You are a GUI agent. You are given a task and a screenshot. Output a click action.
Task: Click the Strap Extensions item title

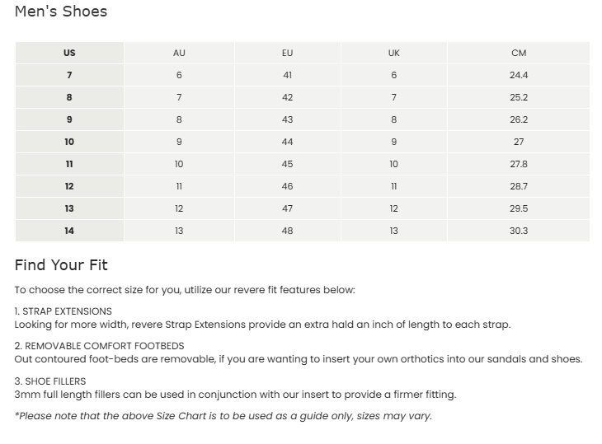tap(63, 311)
